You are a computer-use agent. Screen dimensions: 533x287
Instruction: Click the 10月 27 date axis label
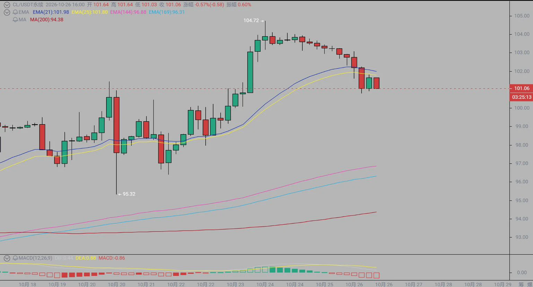(414, 284)
